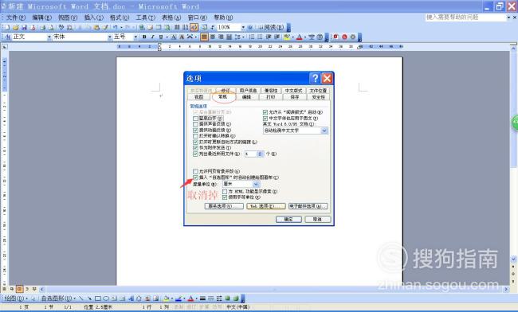The height and width of the screenshot is (312, 518).
Task: Toggle the 蓝底白字 checkbox
Action: [195, 118]
